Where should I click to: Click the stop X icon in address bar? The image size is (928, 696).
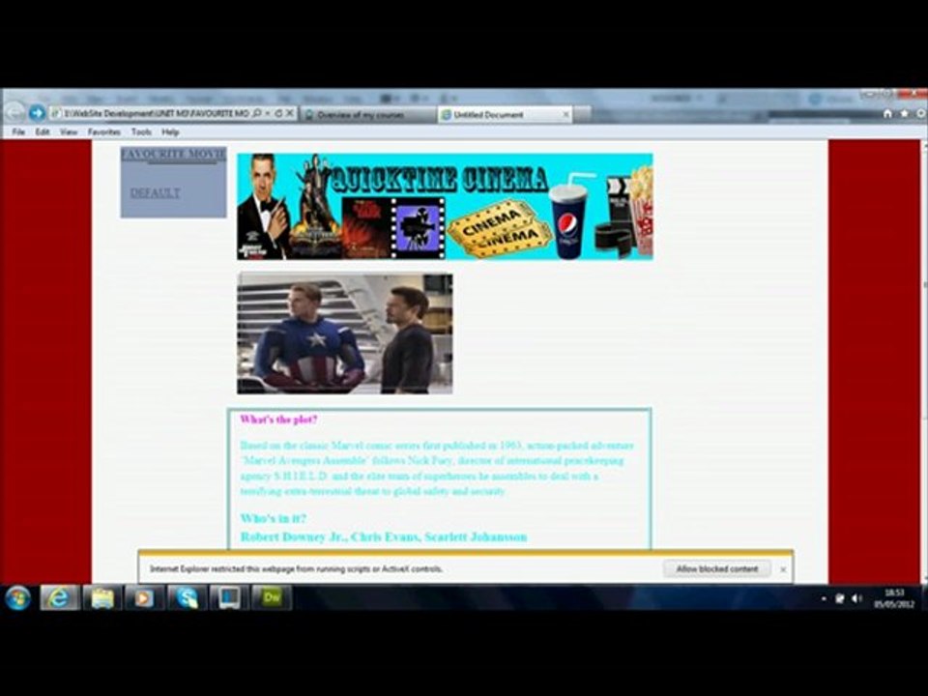coord(289,112)
